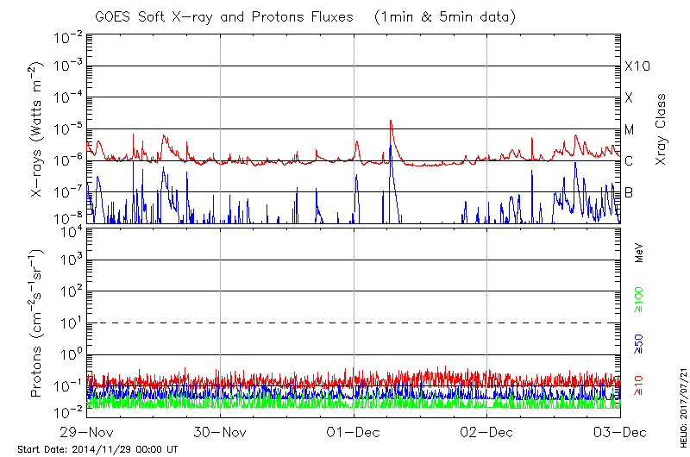Click the blue ≥50 MeV legend label

pos(639,342)
